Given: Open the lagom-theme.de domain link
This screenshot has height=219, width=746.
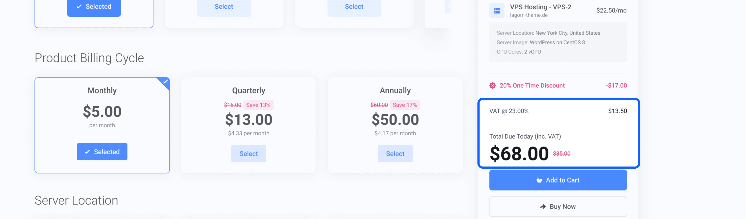Looking at the screenshot, I should pyautogui.click(x=529, y=15).
